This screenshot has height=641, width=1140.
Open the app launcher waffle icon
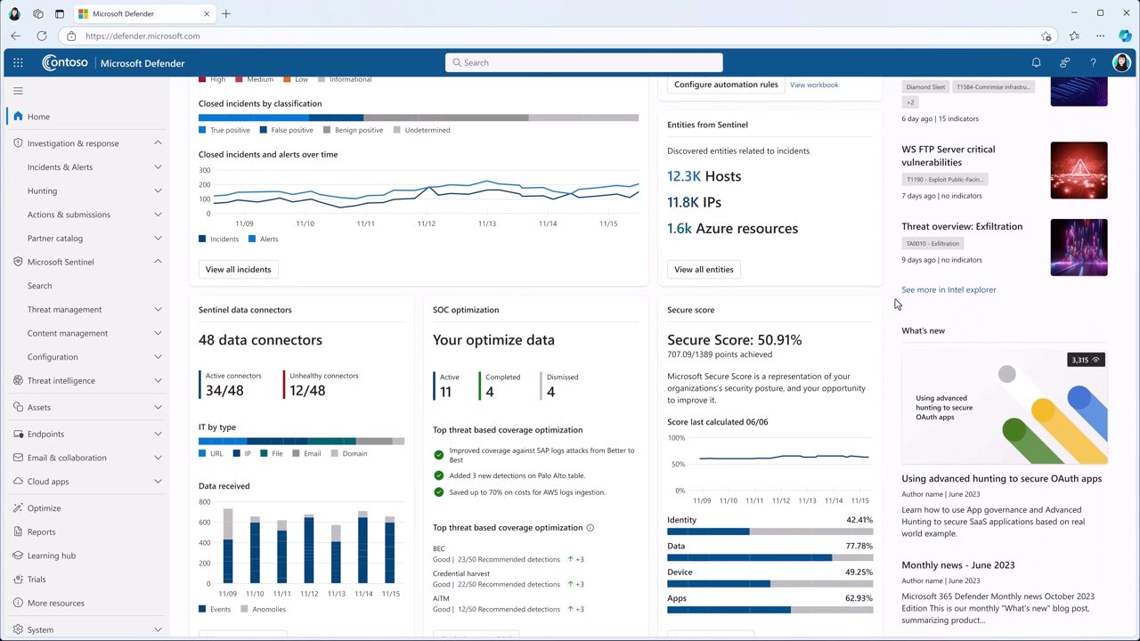click(18, 63)
